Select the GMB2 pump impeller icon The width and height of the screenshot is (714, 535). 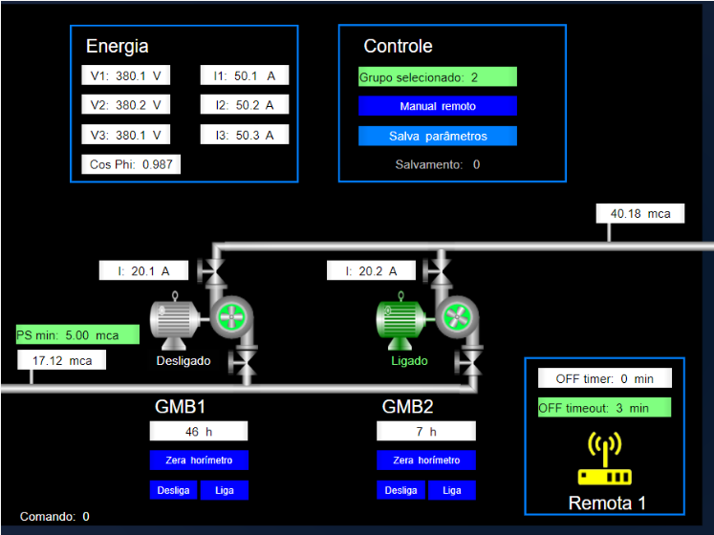(456, 317)
